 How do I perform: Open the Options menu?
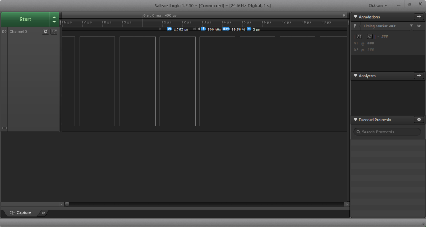point(378,5)
